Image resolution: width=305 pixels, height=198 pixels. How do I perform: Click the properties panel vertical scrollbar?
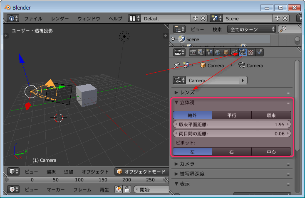point(297,105)
